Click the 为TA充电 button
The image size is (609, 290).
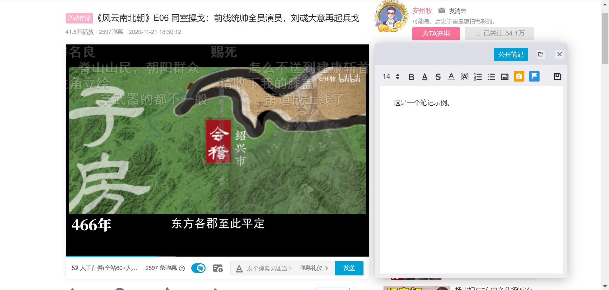[436, 34]
